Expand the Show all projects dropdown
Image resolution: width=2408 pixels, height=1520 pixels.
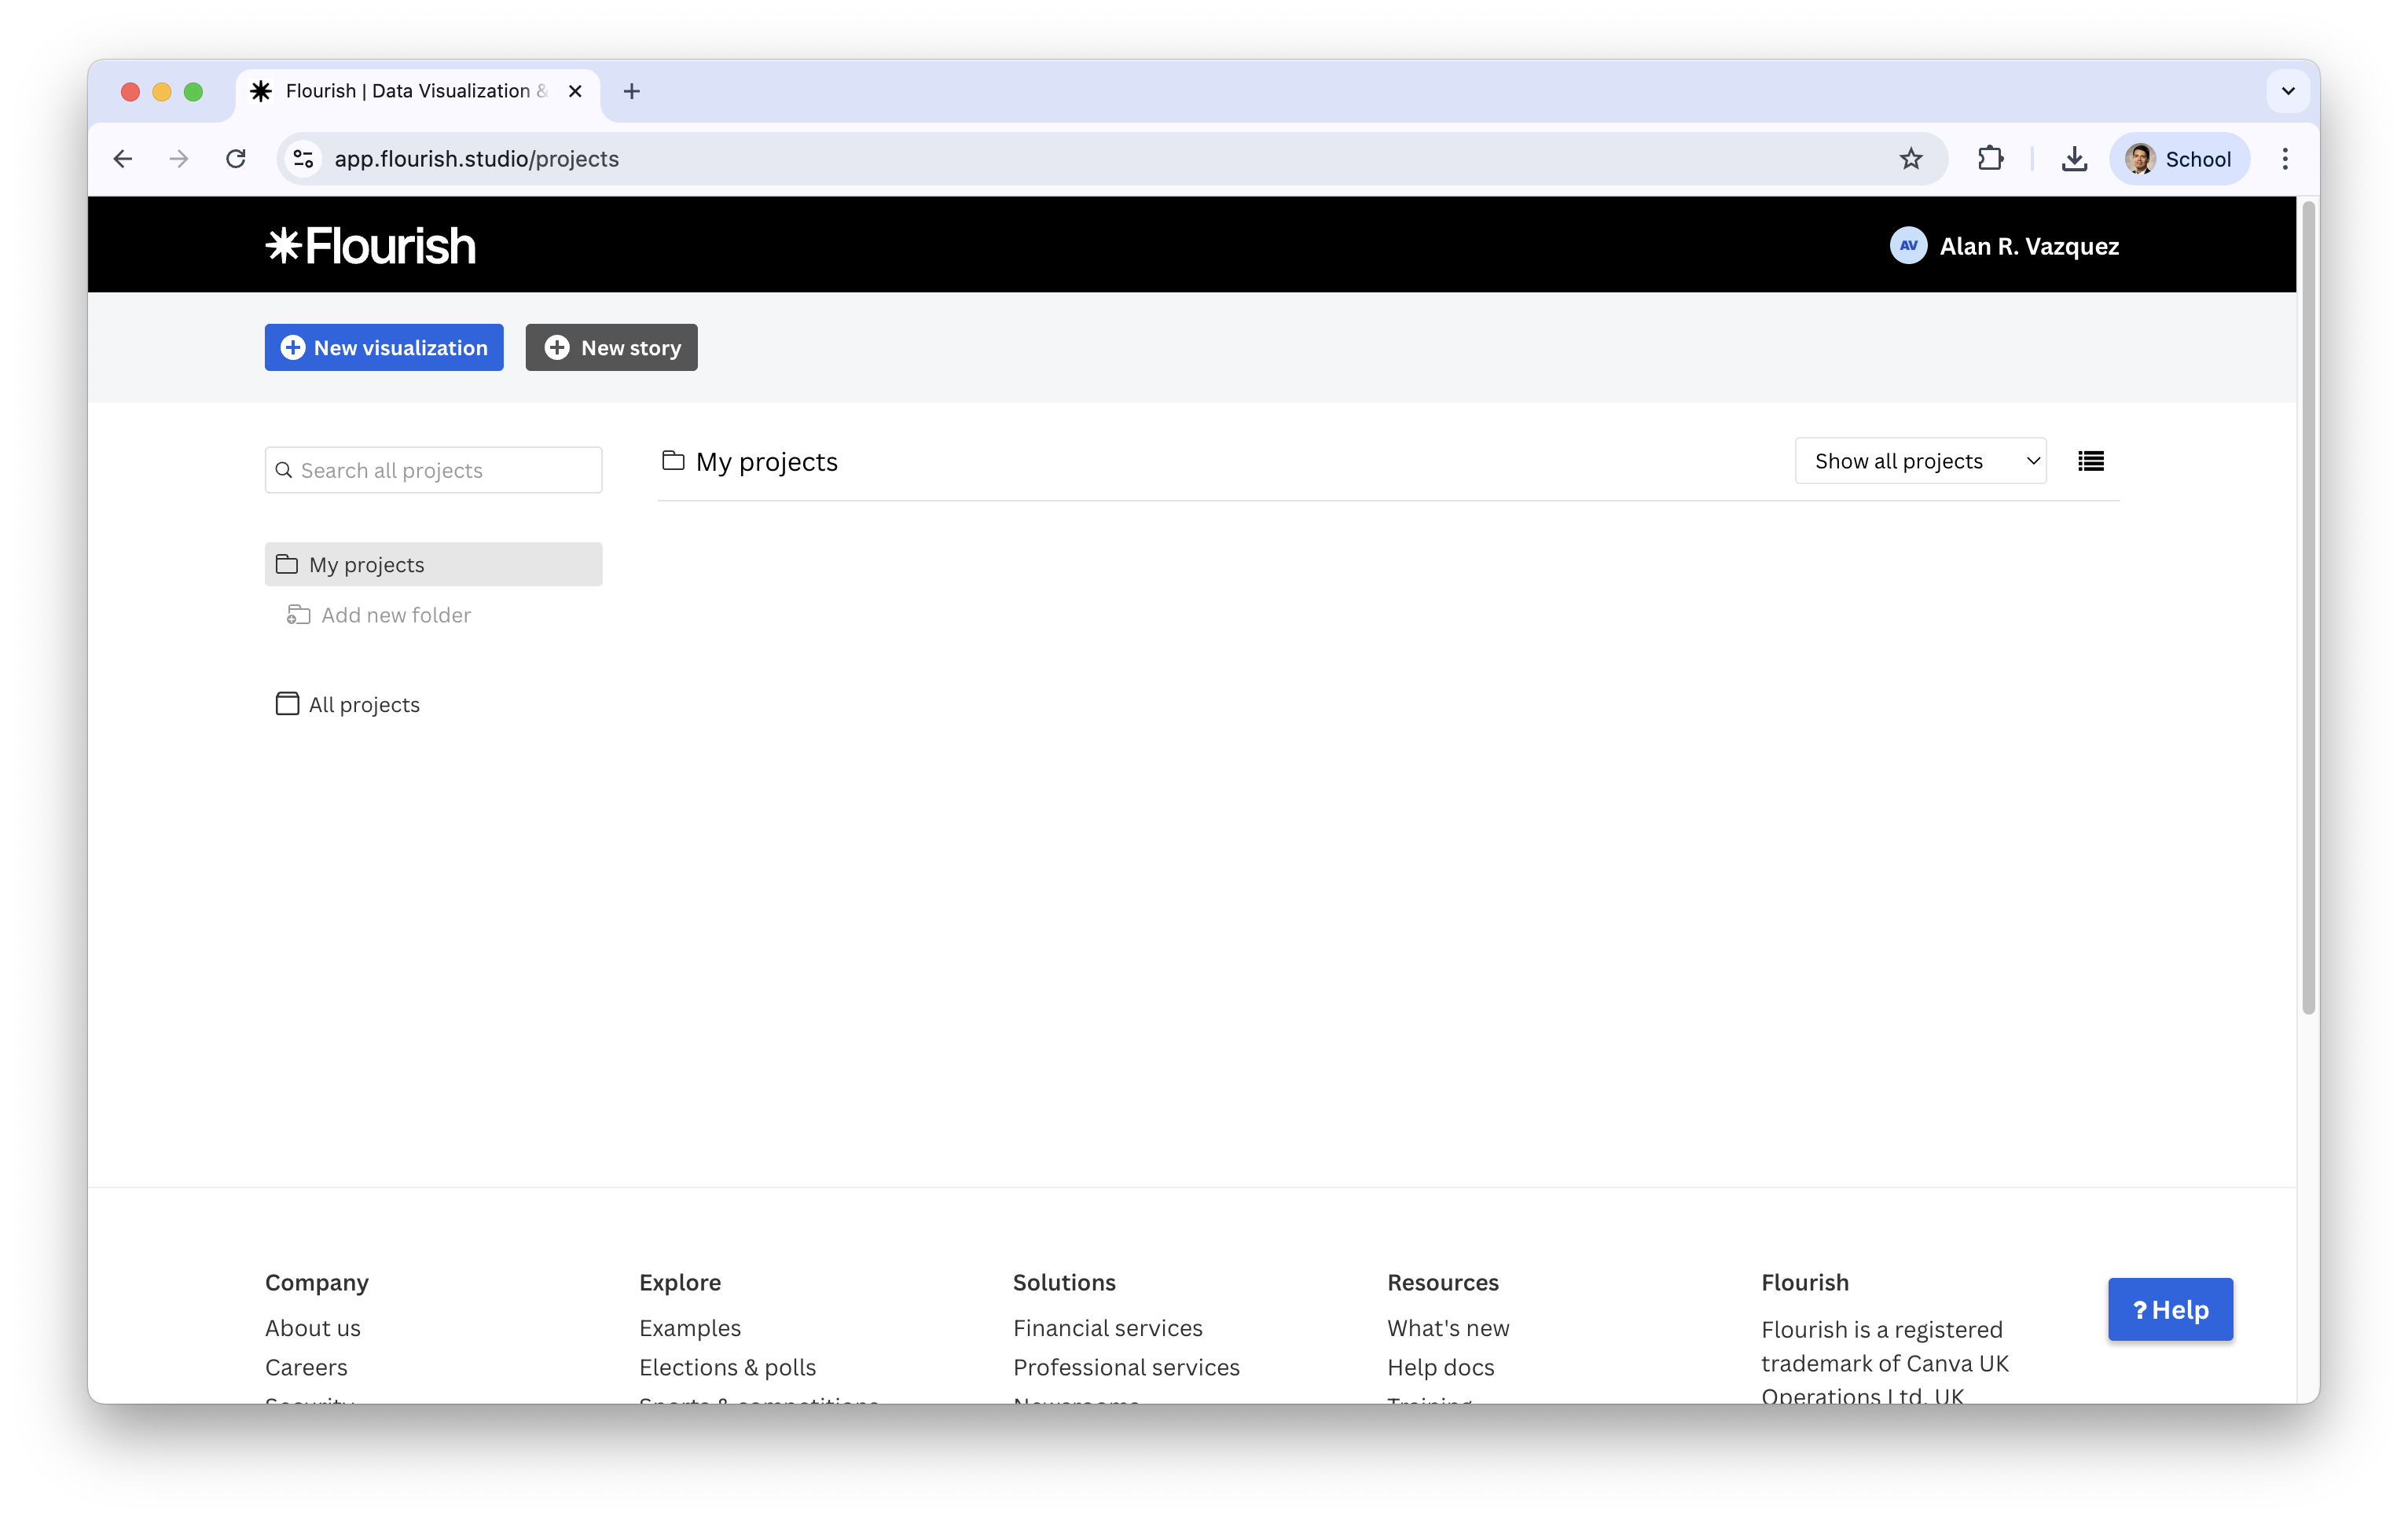point(1920,461)
